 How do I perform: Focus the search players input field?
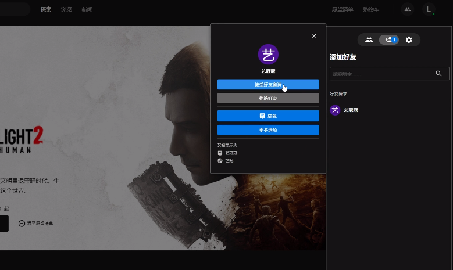pos(381,74)
